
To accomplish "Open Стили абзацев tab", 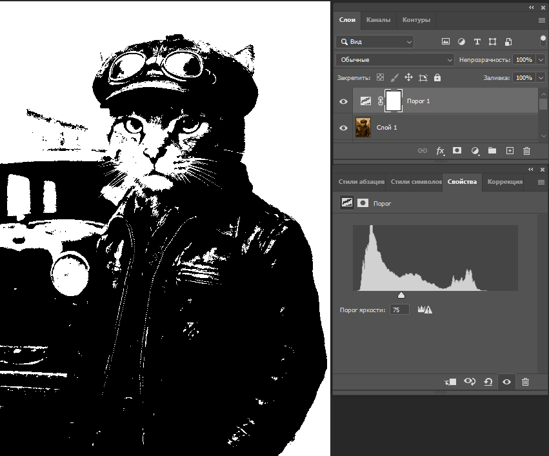I will tap(361, 182).
